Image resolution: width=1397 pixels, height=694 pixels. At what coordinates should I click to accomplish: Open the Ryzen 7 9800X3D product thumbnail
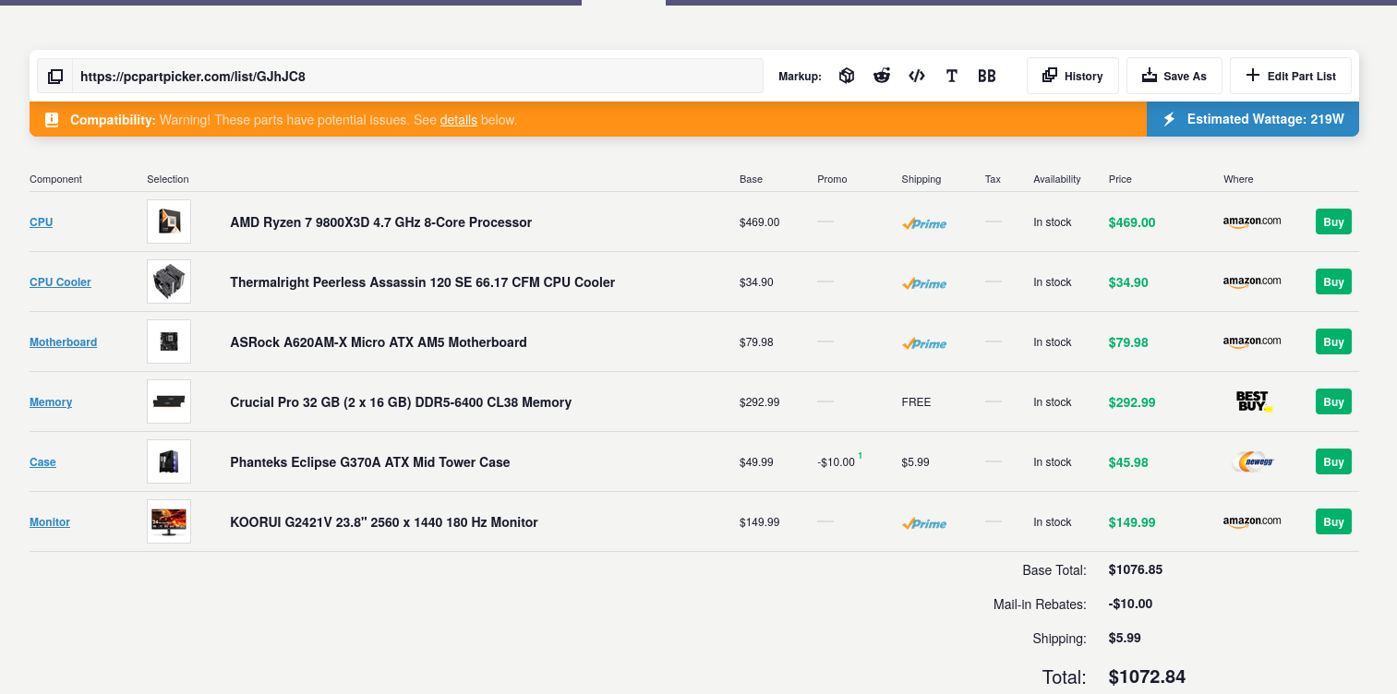coord(169,221)
